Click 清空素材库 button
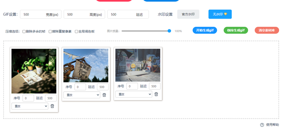The width and height of the screenshot is (283, 129). click(x=267, y=30)
